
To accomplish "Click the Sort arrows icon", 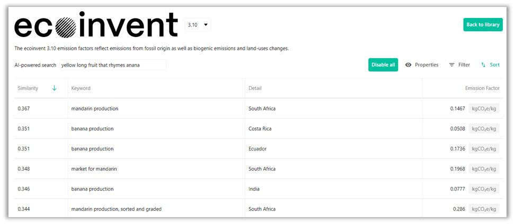I will tap(483, 65).
